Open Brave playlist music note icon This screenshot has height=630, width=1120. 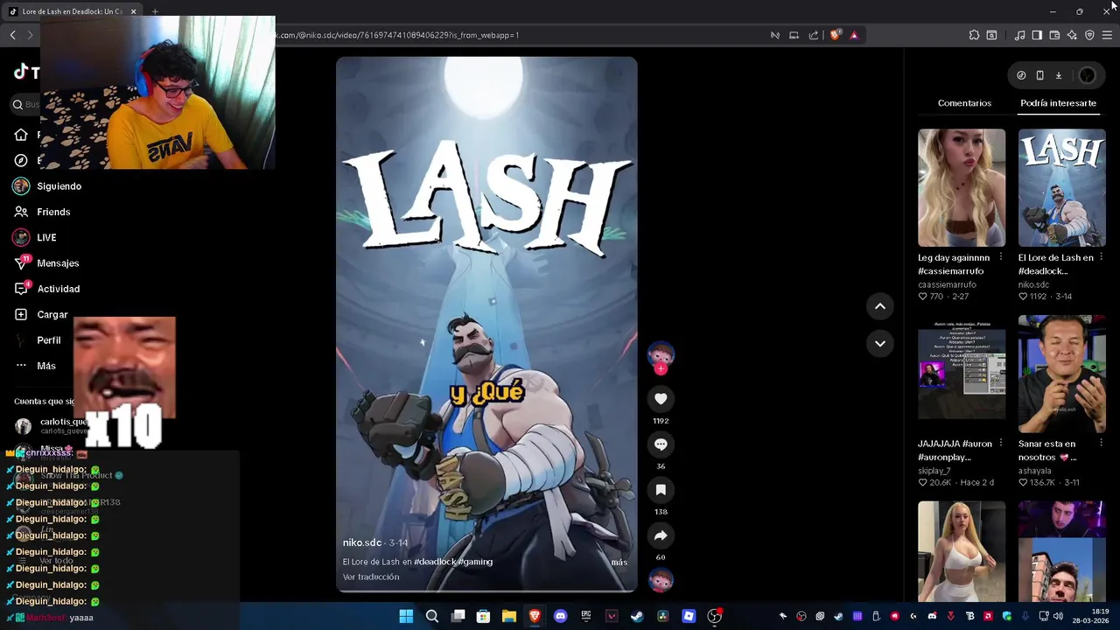point(1019,35)
